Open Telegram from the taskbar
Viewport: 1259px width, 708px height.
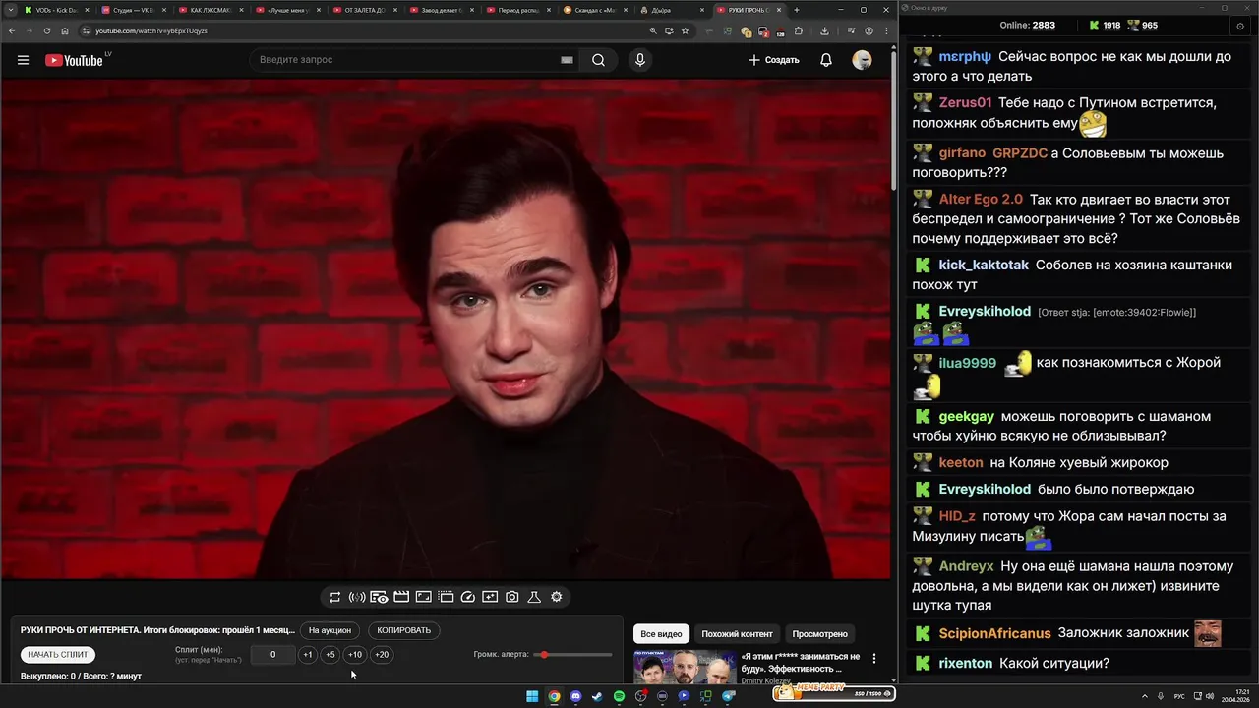point(728,696)
